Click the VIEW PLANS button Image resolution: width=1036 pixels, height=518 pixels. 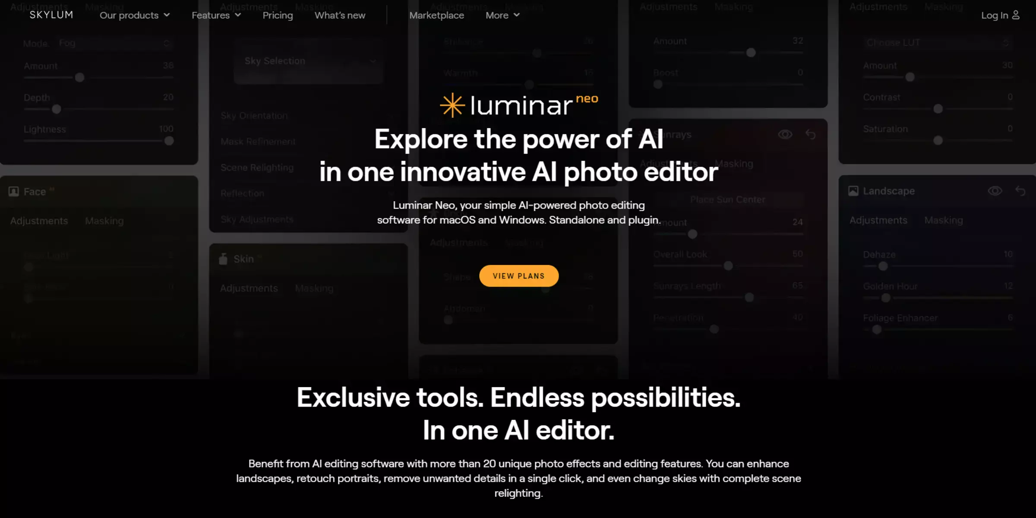pyautogui.click(x=519, y=275)
